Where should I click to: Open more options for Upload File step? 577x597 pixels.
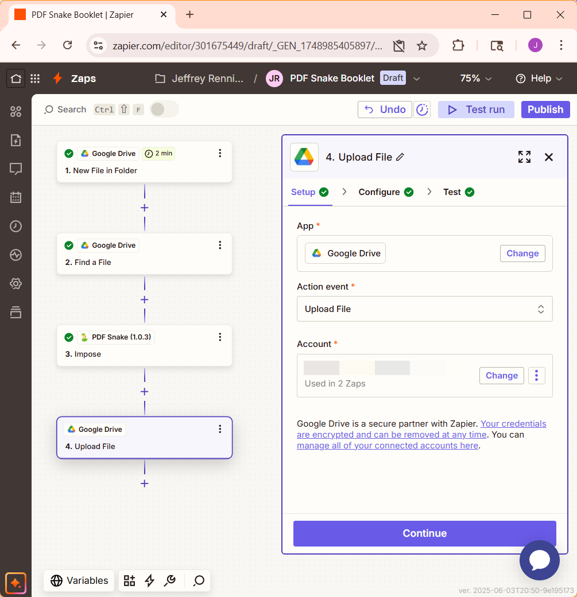220,429
